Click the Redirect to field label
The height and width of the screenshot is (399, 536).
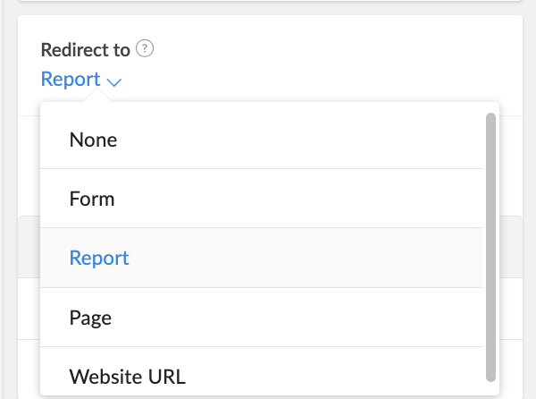pos(85,50)
